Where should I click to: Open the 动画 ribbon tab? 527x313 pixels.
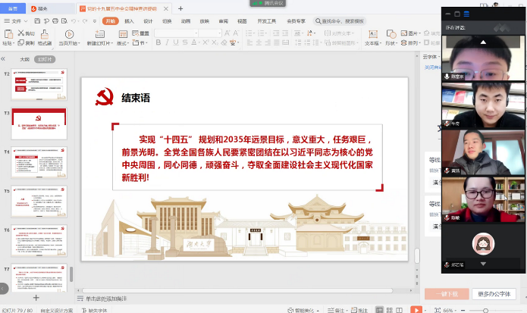tap(186, 21)
